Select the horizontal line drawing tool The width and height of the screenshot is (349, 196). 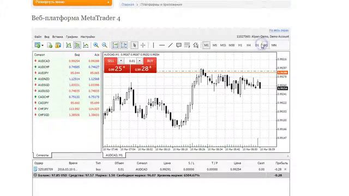[x=162, y=45]
